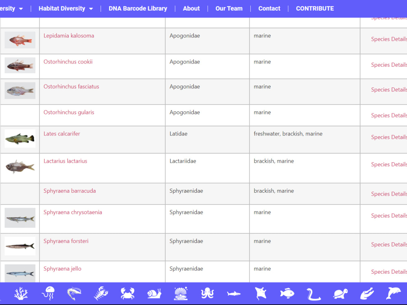
Task: Click the Sphyraena barracuda link
Action: coord(70,191)
